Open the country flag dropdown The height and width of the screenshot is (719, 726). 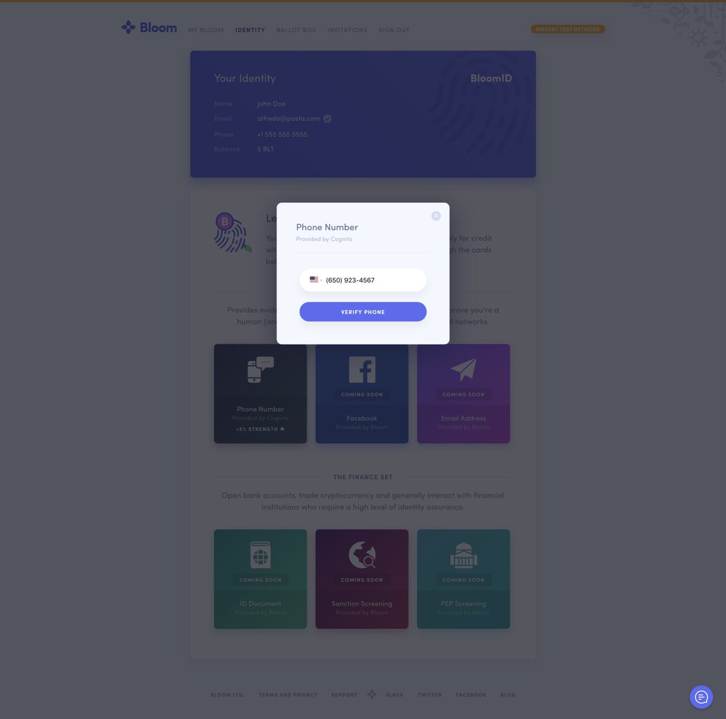[x=316, y=280]
